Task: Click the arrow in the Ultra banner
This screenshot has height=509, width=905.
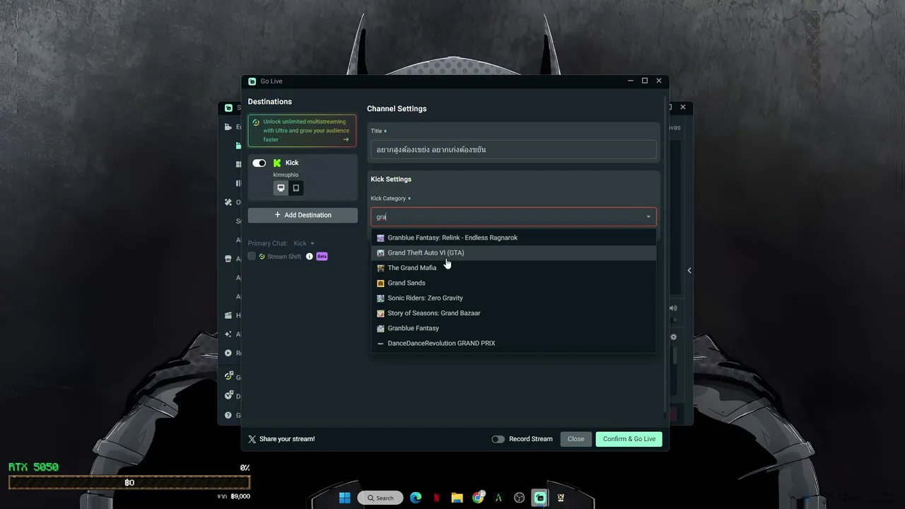Action: (346, 139)
